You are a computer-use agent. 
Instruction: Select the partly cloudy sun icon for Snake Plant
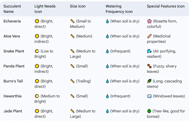pos(37,51)
